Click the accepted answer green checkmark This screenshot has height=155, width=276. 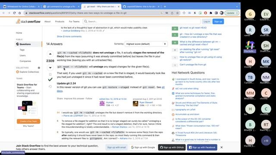[x=50, y=80]
